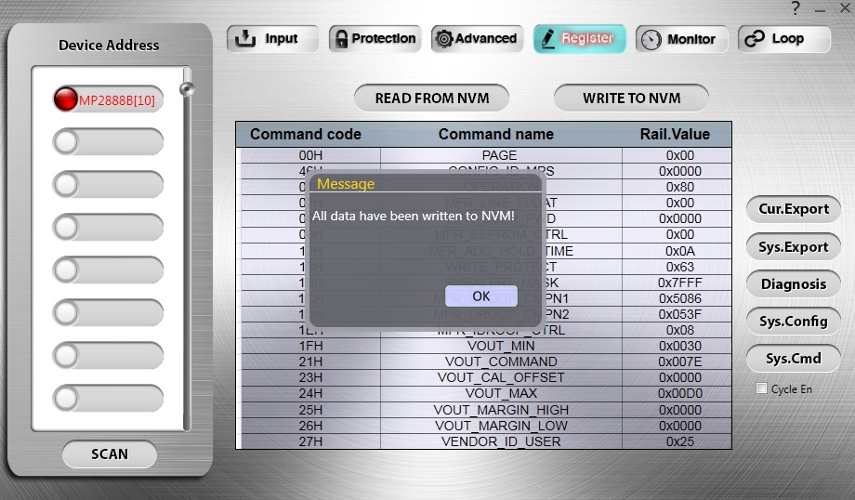Open the Sys.Config panel
Screen dimensions: 855x500
(793, 322)
